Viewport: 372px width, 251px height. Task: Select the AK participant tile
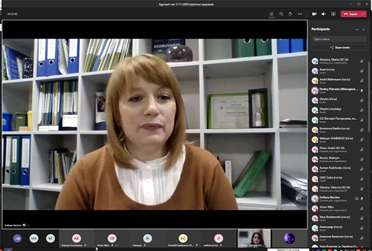tap(76, 238)
